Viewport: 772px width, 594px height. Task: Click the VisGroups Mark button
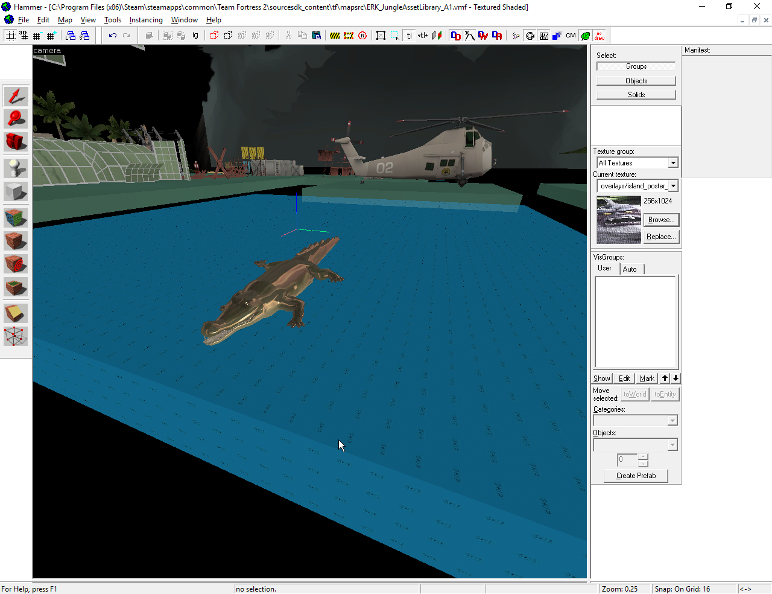click(647, 378)
